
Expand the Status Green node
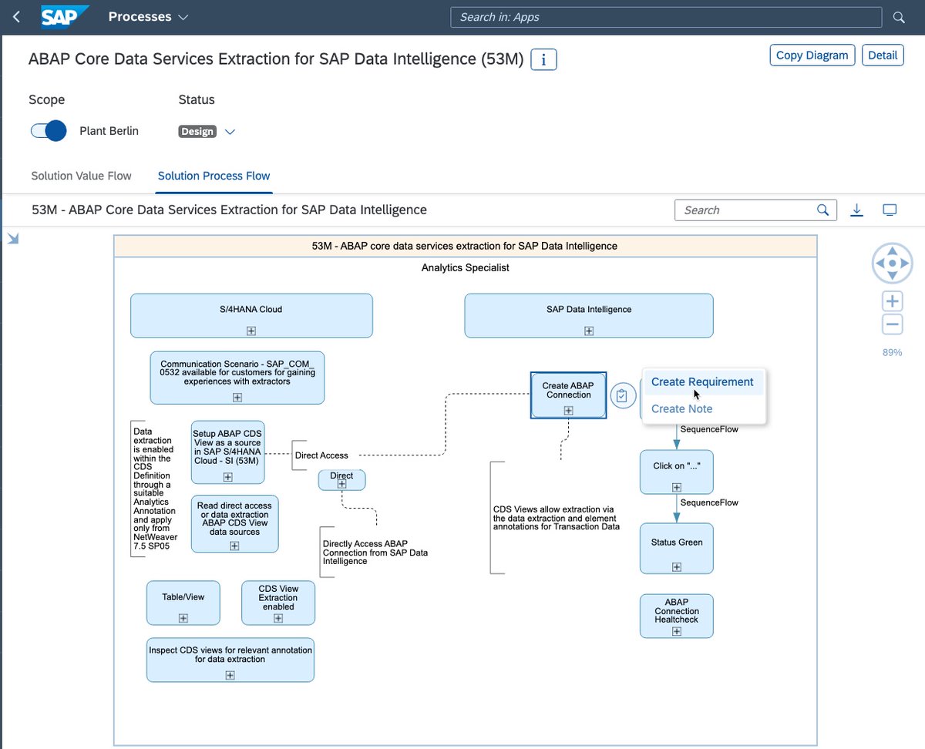click(x=676, y=567)
